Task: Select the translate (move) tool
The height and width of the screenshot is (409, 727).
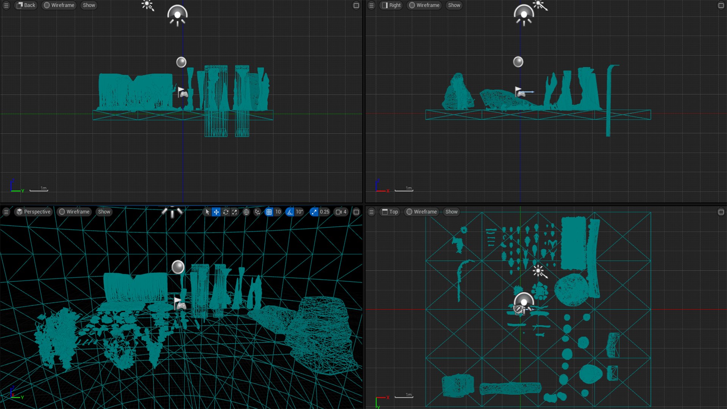Action: click(216, 212)
